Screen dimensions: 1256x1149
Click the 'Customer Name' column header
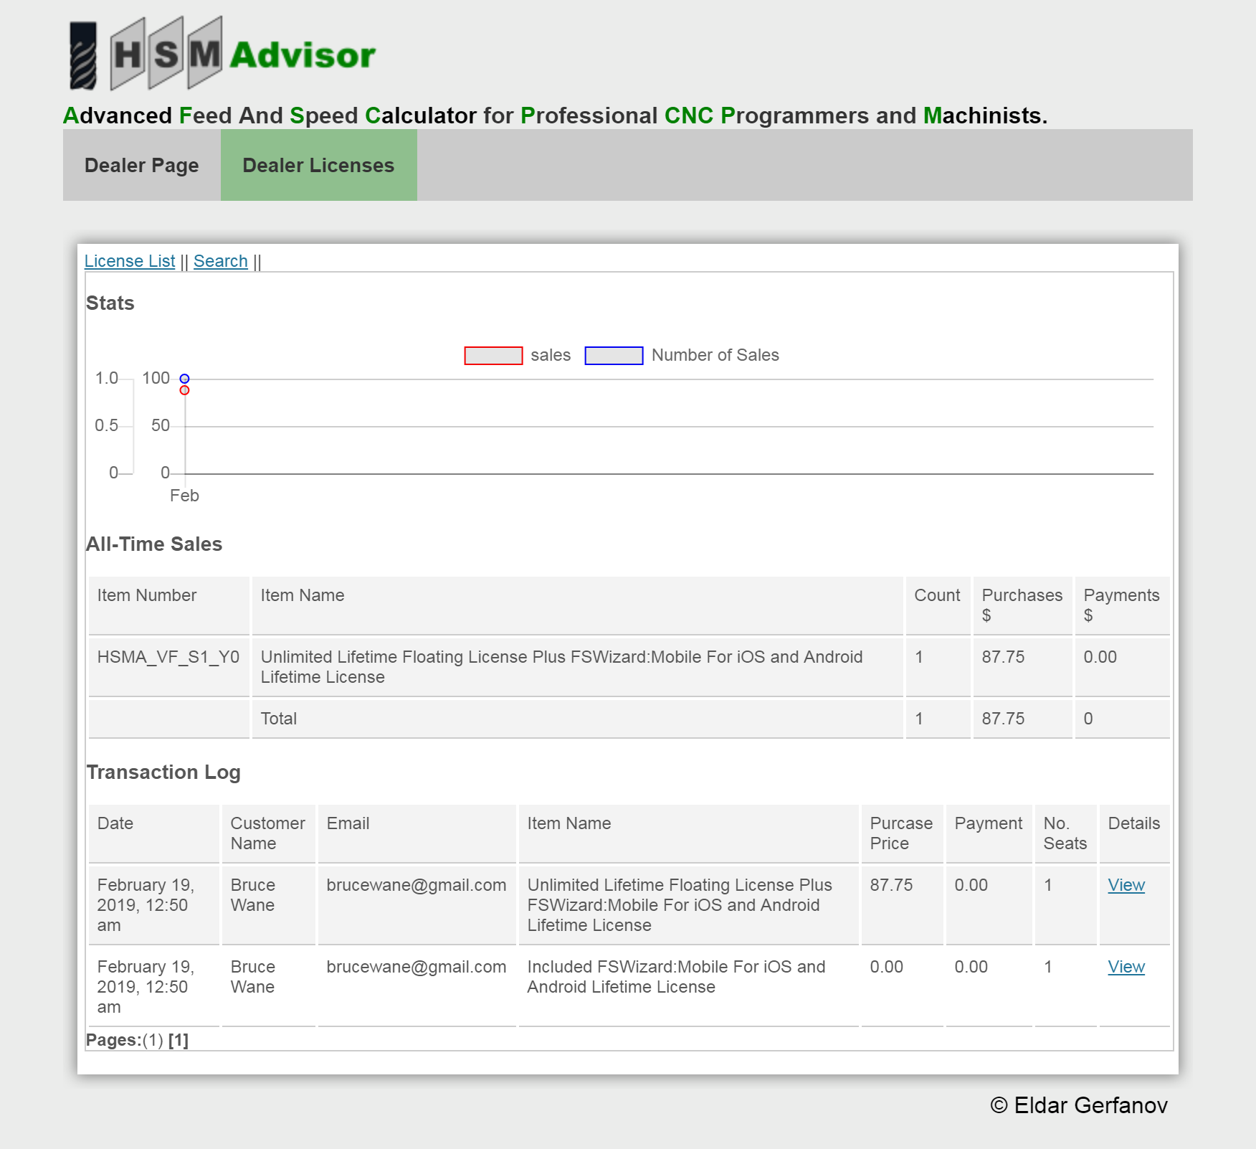(267, 833)
